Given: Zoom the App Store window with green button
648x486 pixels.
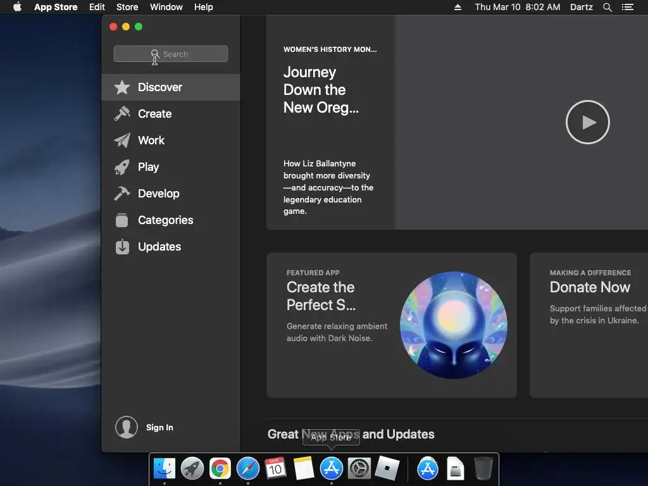Looking at the screenshot, I should [x=139, y=27].
